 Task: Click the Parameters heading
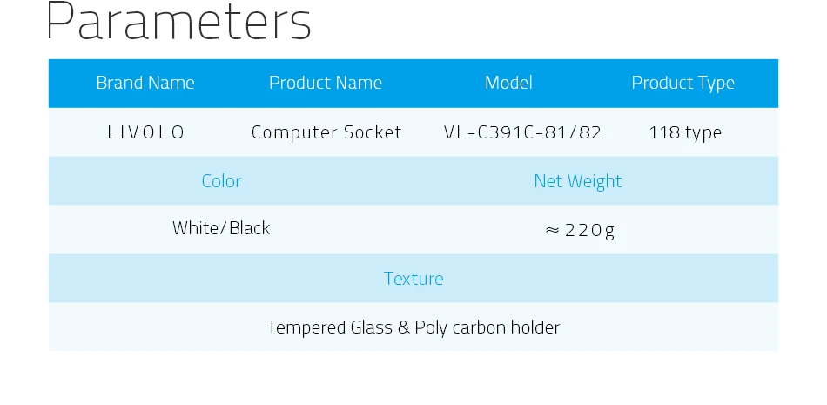[178, 22]
